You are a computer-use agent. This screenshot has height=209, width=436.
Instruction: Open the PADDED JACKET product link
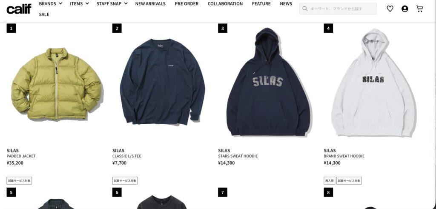coord(21,156)
